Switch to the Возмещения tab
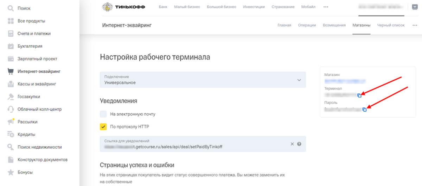 (x=334, y=25)
